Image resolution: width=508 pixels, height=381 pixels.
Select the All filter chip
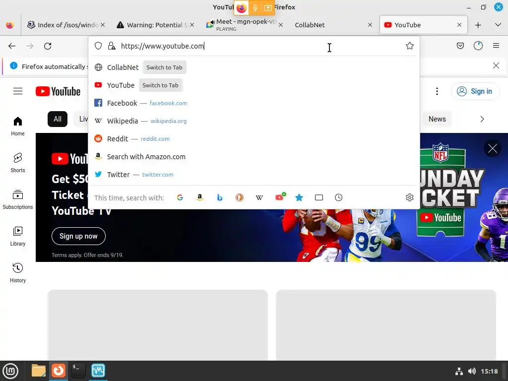58,119
